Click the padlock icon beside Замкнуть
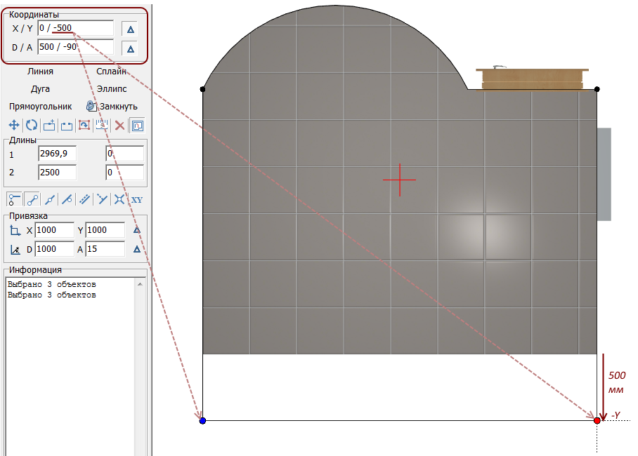Viewport: 638px width, 456px height. click(x=91, y=106)
